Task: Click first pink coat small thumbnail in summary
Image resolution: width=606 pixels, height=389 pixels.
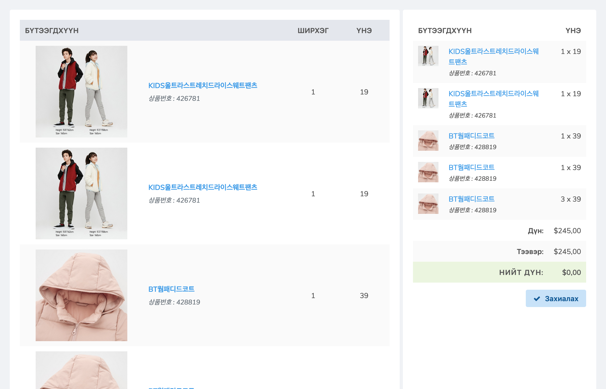Action: [428, 141]
